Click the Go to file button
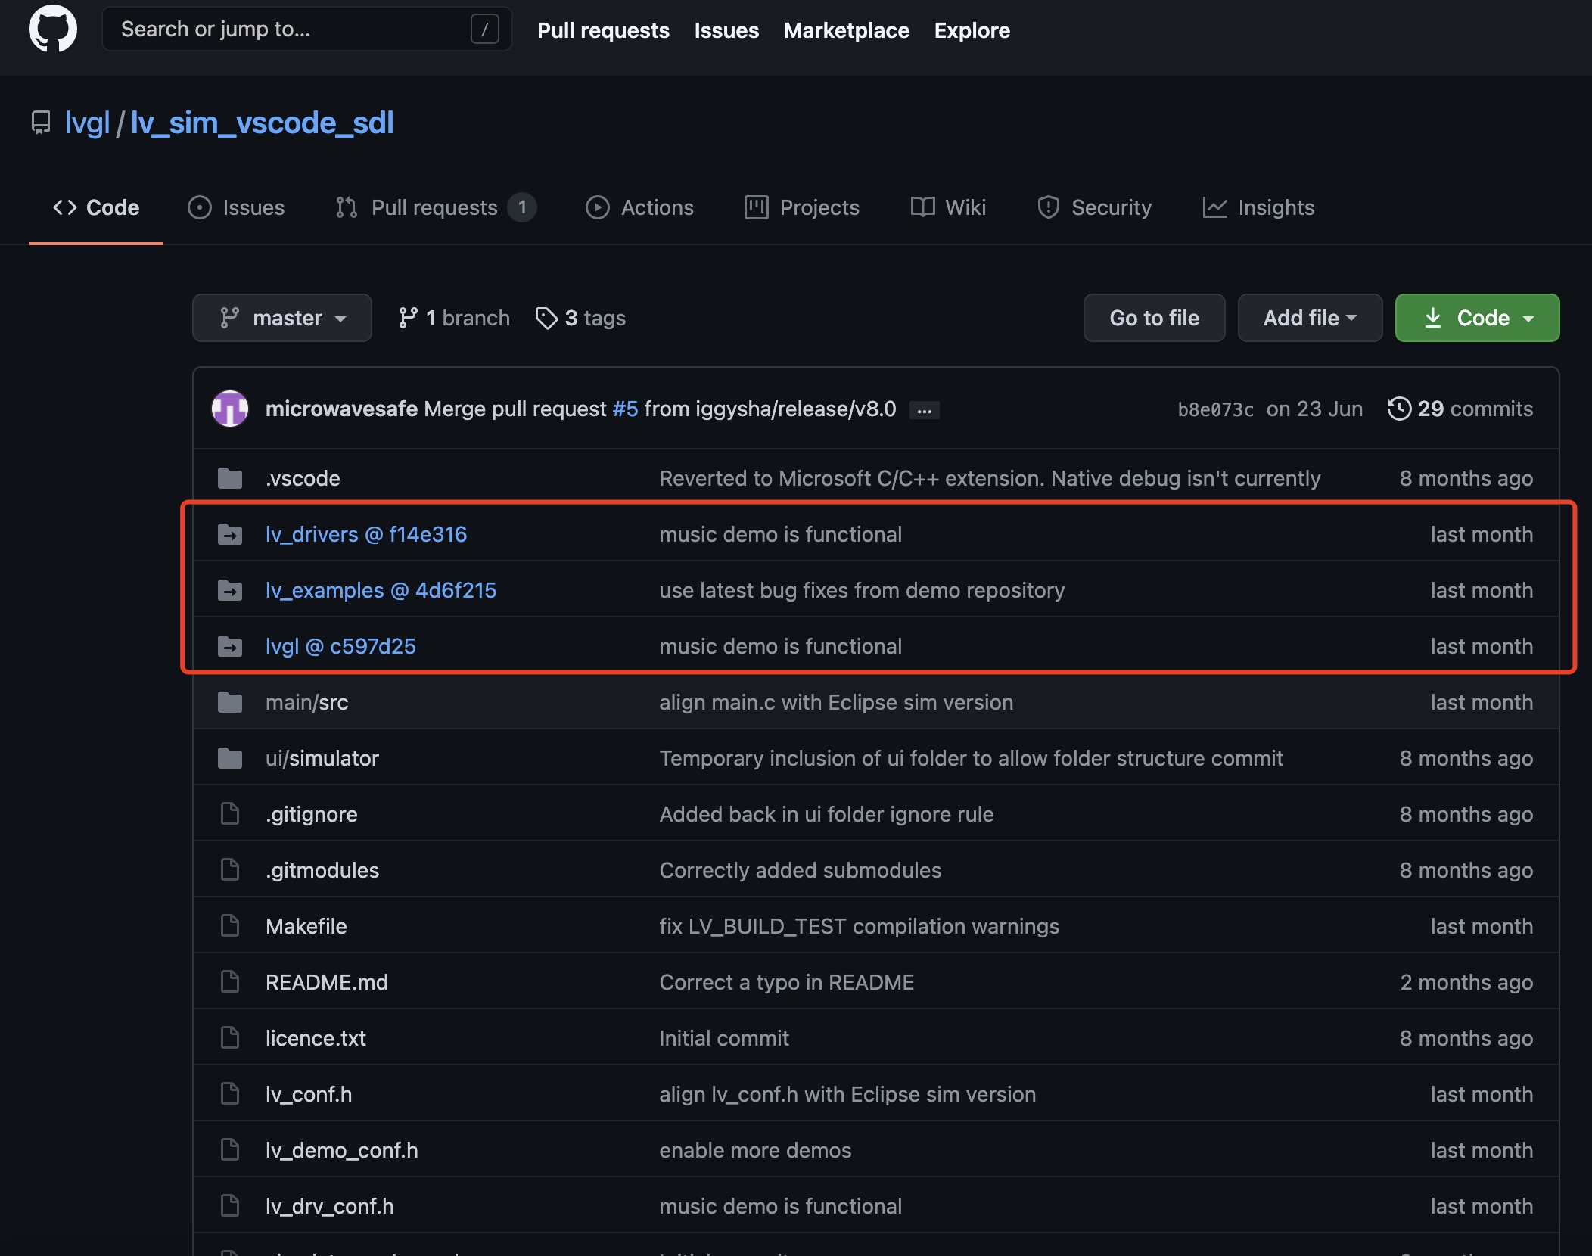1592x1256 pixels. (1154, 316)
